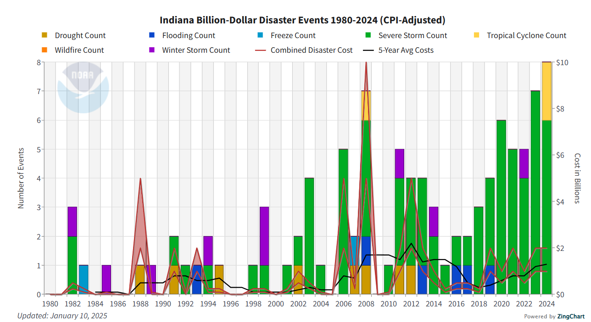Toggle the Tropical Cyclone Count legend marker
Screen dimensions: 591x322
[477, 35]
